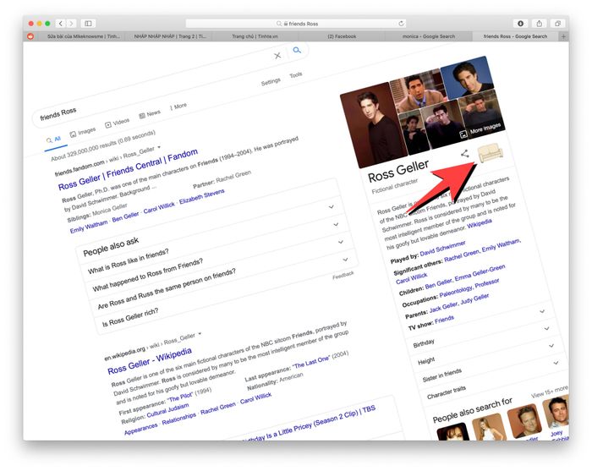Viewport: 592px width, 471px height.
Task: Open Cultural Judaism religion link
Action: point(167,412)
